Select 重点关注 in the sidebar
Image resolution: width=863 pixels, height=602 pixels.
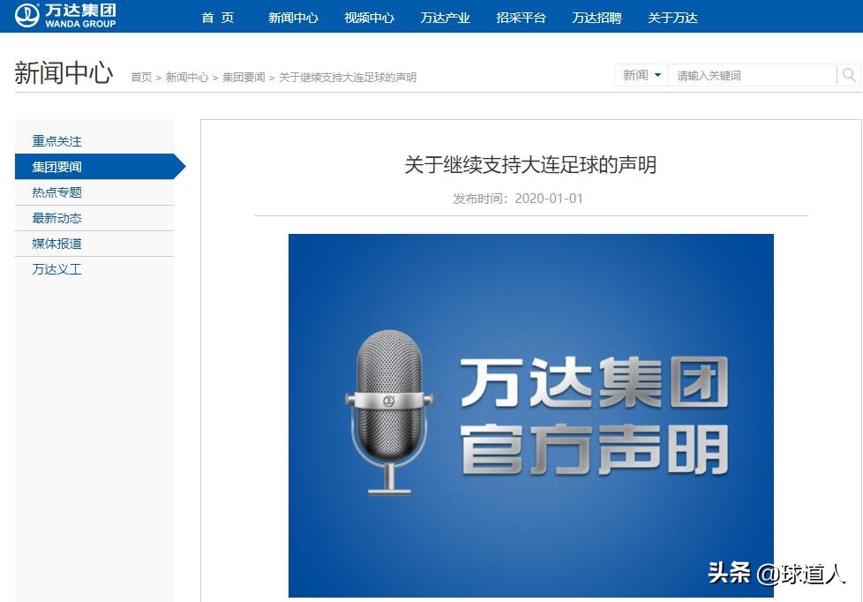click(56, 141)
